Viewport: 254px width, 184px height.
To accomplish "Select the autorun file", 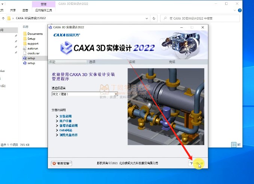I will point(33,48).
